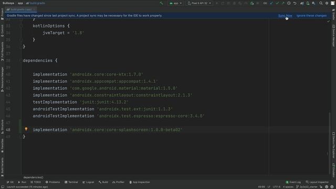
Task: Open the Emulator right side tab
Action: (x=333, y=170)
